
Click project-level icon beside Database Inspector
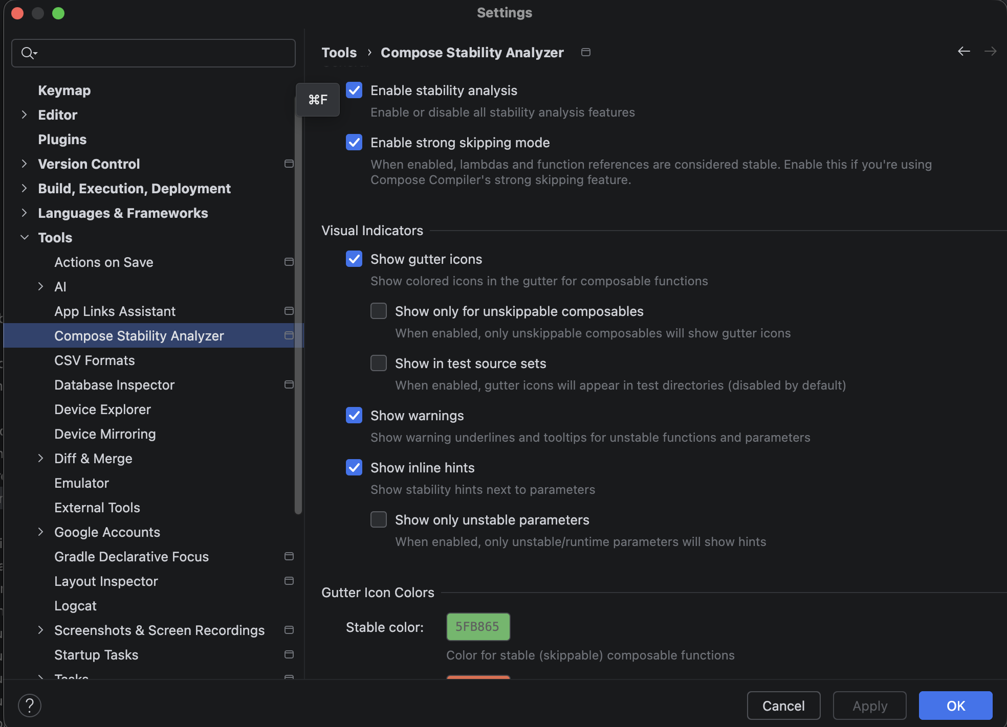289,384
